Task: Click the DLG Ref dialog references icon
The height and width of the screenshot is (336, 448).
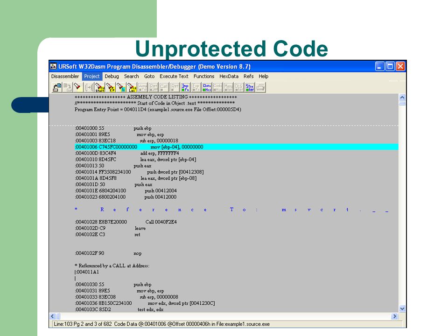Action: tap(239, 87)
